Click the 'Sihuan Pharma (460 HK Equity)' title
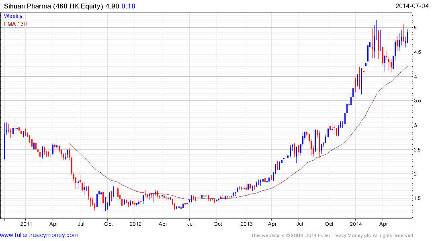This screenshot has width=432, height=241. 53,6
